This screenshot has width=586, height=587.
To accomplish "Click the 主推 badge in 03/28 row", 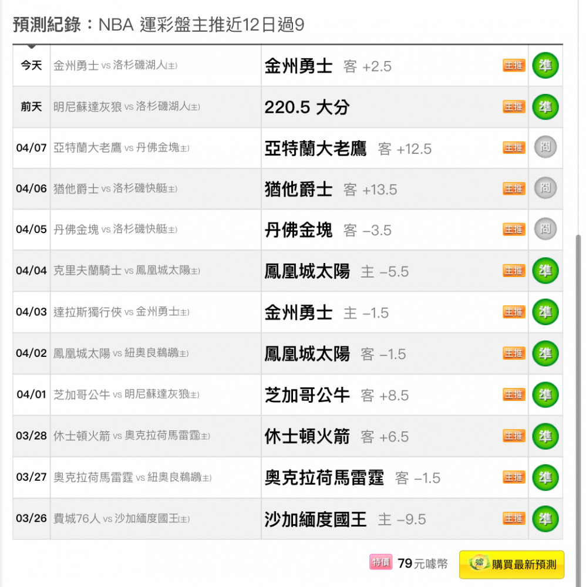I will click(514, 436).
